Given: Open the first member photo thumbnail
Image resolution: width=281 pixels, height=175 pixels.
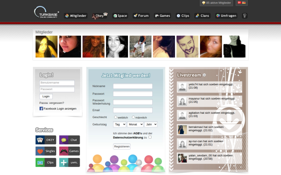Looking at the screenshot, I should click(x=46, y=47).
